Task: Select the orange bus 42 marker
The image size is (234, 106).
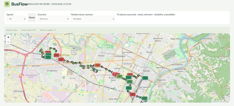Action: (98, 65)
